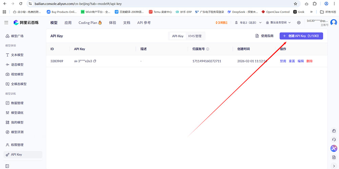
Task: Open 模型广场 in the sidebar
Action: [15, 36]
